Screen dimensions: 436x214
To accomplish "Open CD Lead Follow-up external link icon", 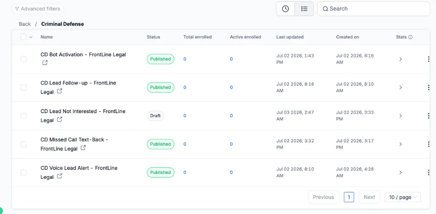I will point(60,91).
